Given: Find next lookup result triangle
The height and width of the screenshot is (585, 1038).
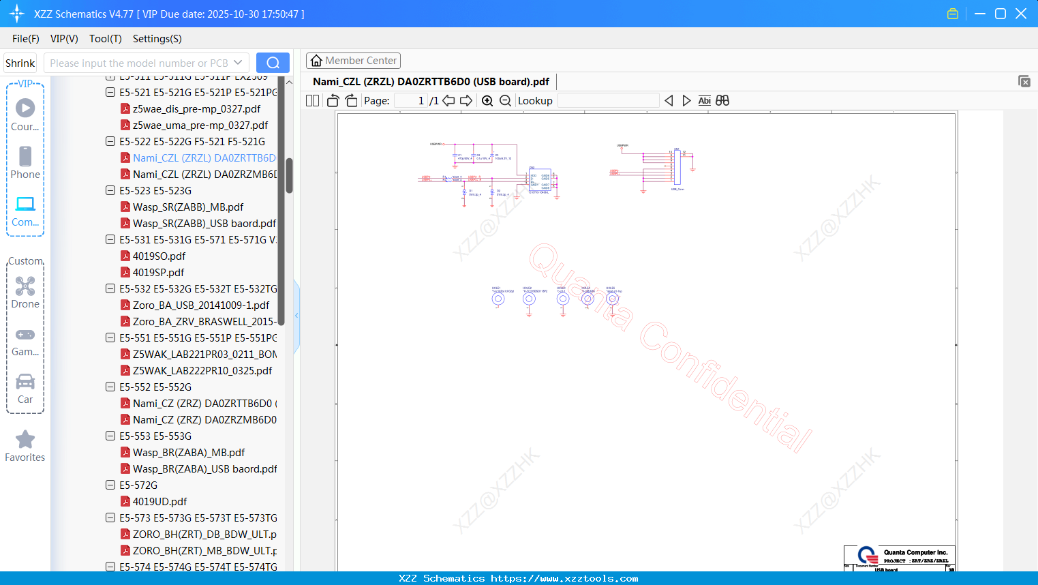Looking at the screenshot, I should [x=686, y=100].
